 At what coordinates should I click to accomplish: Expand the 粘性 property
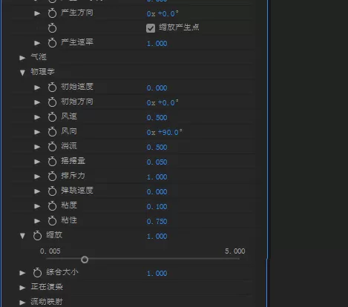(37, 221)
